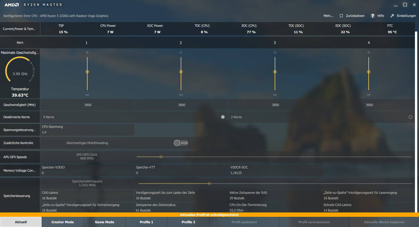Click the CPU-On-Die-Terminierung 53,3 Ohm field

(276, 208)
